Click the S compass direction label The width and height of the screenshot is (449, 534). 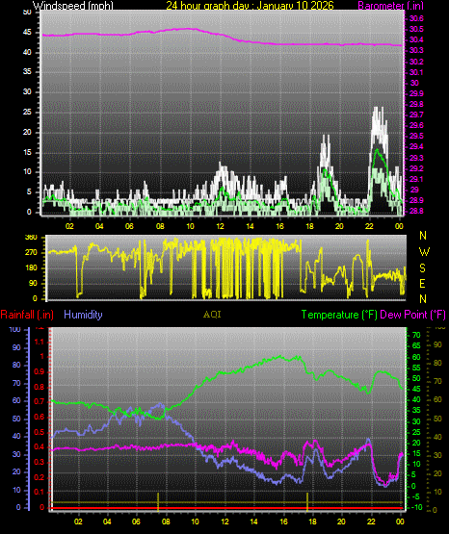click(423, 268)
